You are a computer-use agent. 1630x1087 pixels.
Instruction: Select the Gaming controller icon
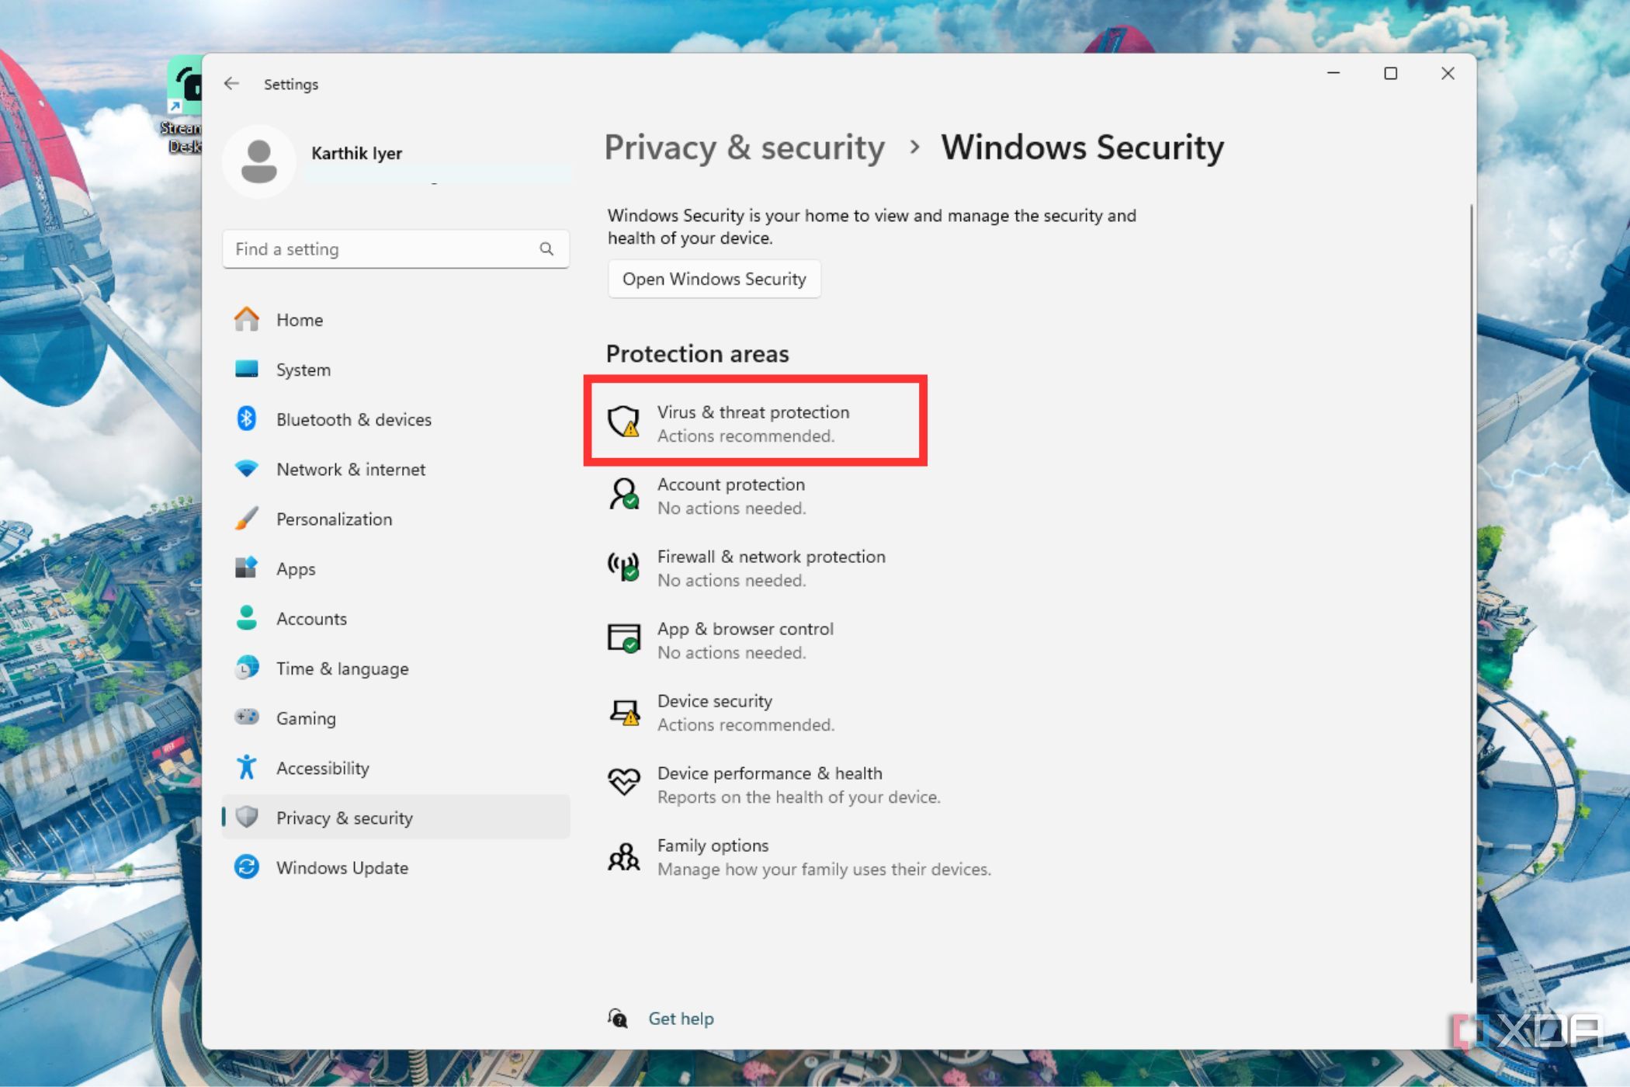point(246,717)
